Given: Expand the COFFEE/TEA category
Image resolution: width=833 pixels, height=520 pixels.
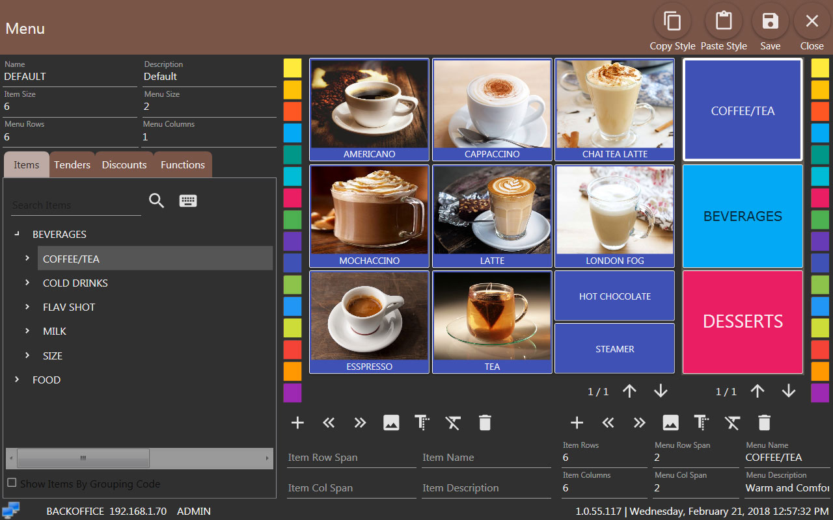Looking at the screenshot, I should pos(27,258).
